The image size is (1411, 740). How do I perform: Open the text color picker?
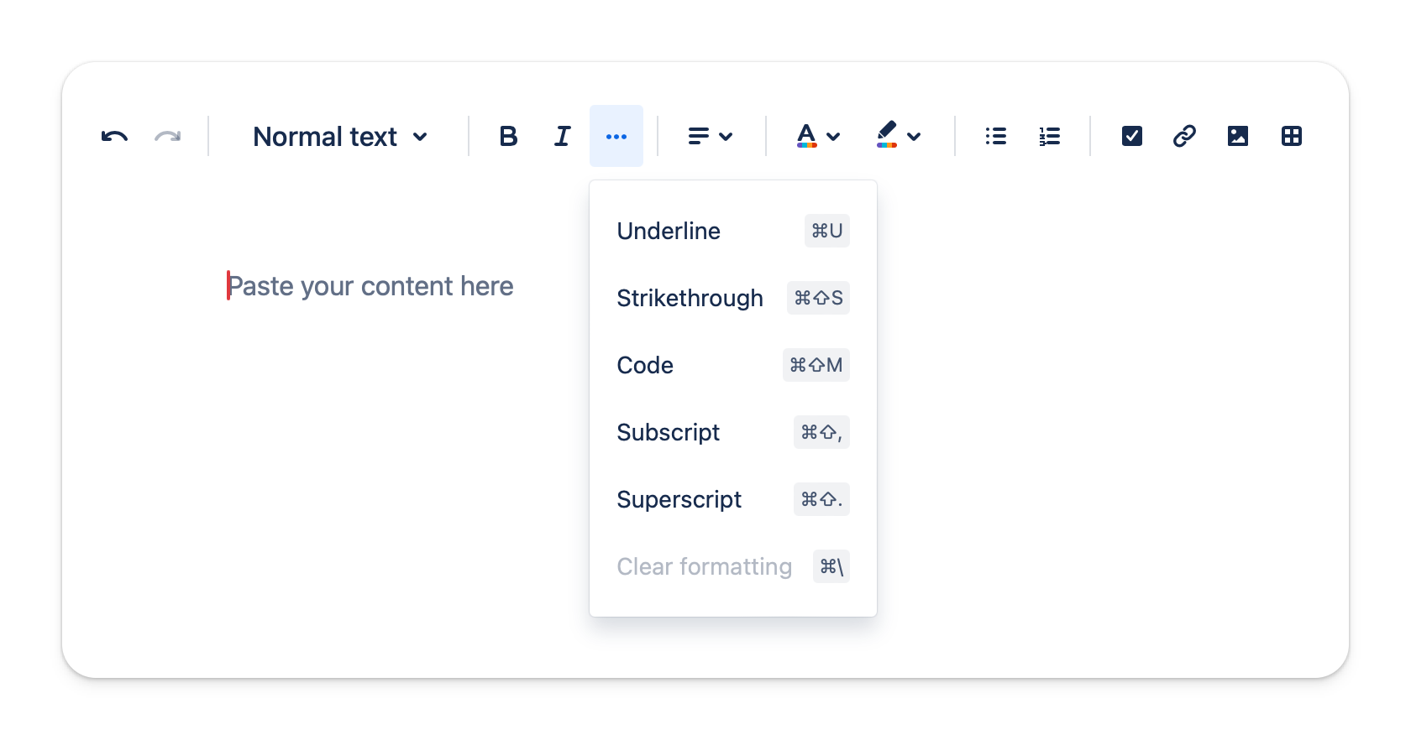point(817,136)
